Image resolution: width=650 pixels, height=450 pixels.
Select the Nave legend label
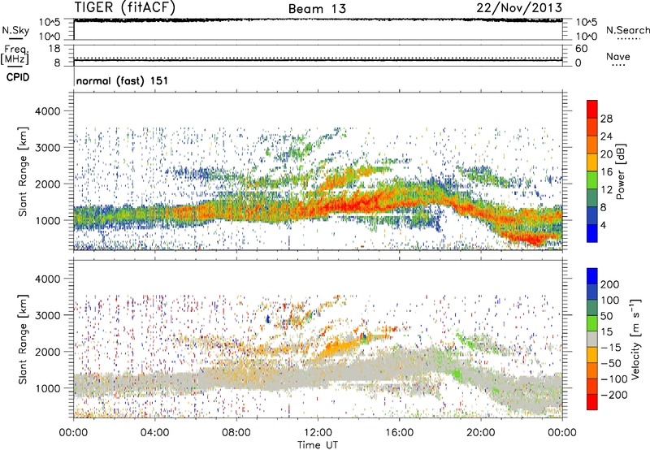618,56
